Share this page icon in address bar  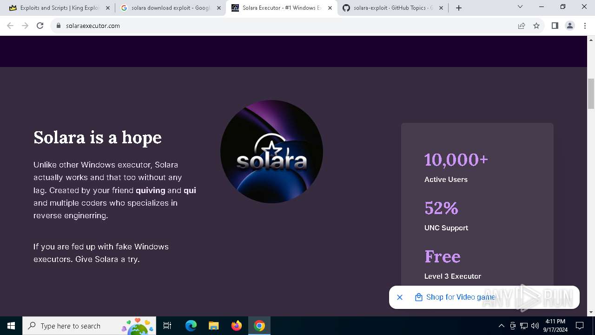[522, 26]
